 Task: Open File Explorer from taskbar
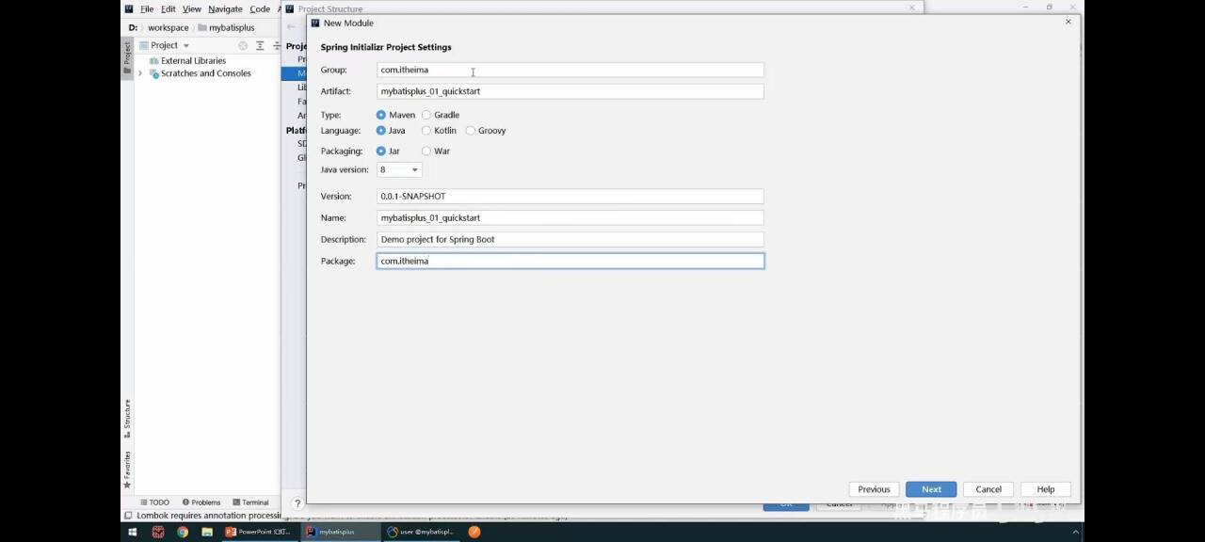coord(207,532)
